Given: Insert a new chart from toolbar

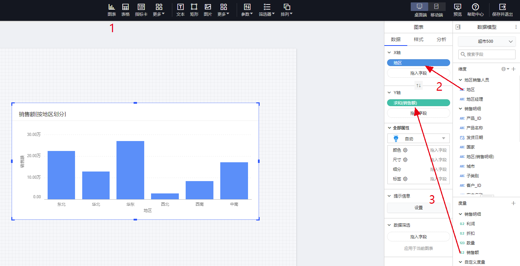Looking at the screenshot, I should (x=112, y=10).
